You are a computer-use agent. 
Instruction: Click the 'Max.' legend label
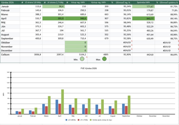point(98,60)
